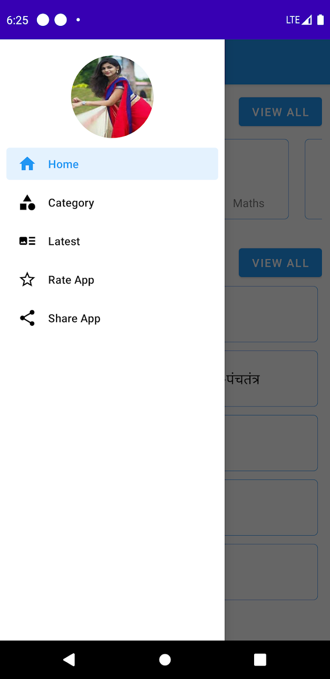
Task: Open the Category menu entry
Action: coord(112,202)
